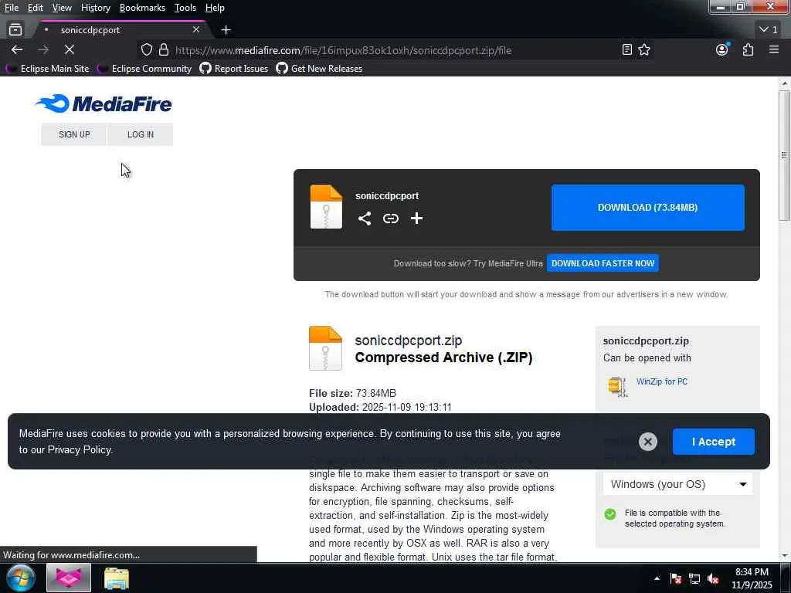Open the Bookmarks menu
791x593 pixels.
pos(142,8)
